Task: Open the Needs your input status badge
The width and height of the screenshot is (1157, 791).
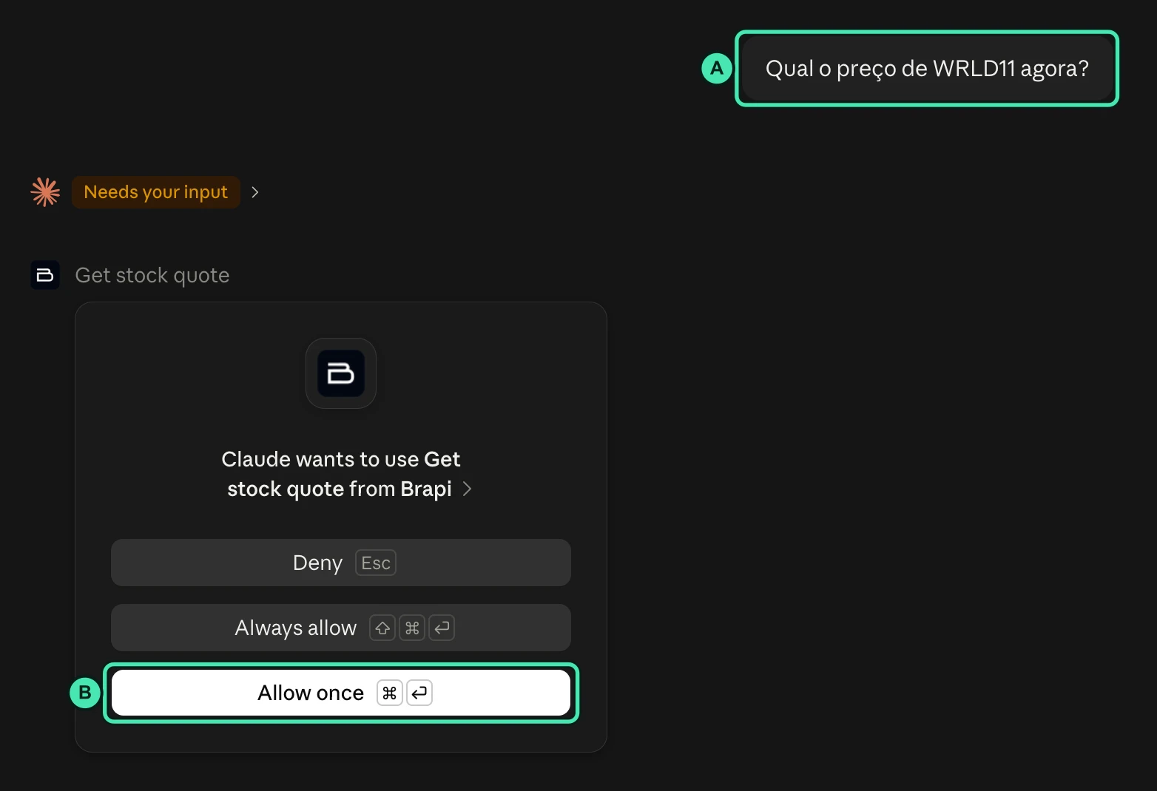Action: (x=156, y=192)
